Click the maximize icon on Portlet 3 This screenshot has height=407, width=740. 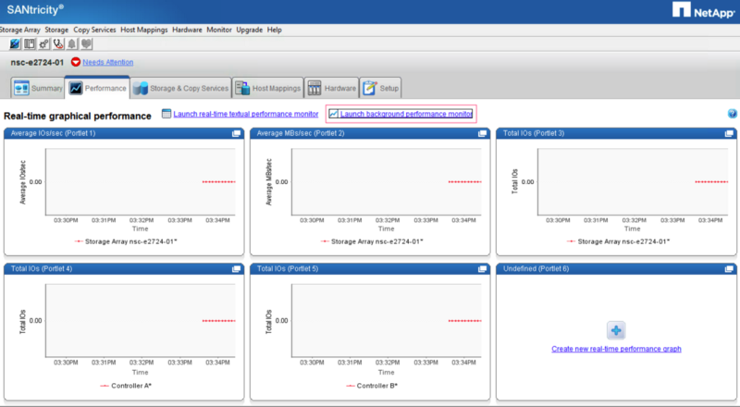(x=729, y=134)
